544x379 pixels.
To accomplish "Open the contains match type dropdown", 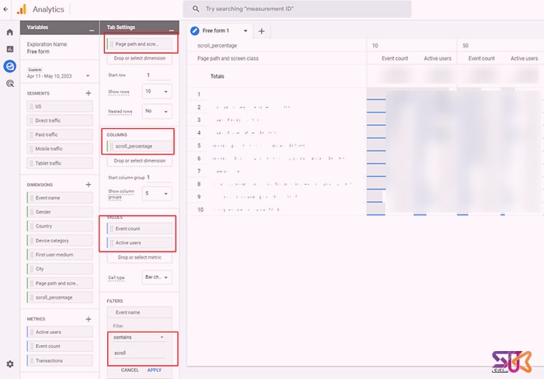I will 139,337.
